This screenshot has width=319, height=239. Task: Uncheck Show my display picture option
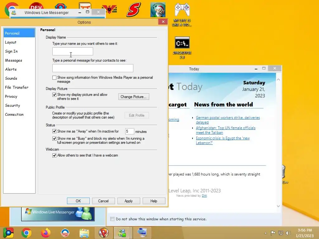[x=54, y=95]
